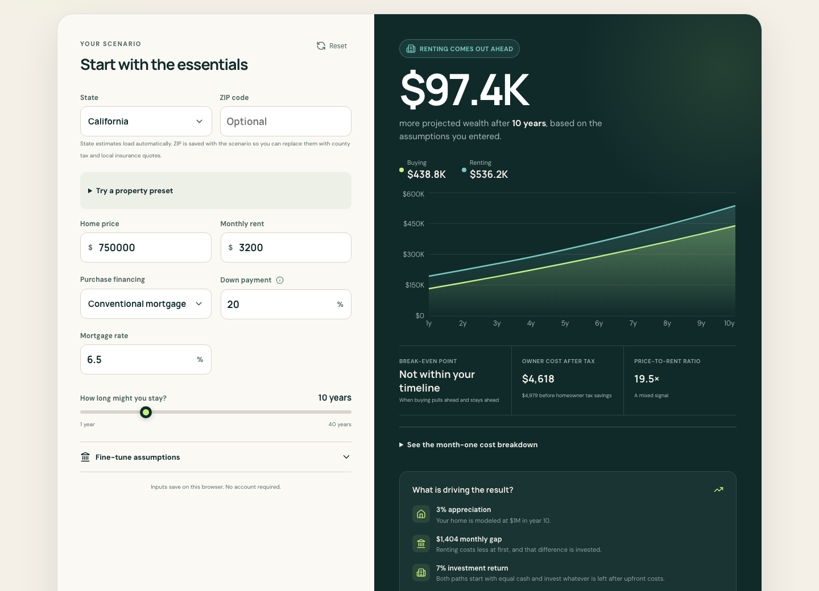This screenshot has width=819, height=591.
Task: Click the building icon next to 7% investment return
Action: point(421,572)
